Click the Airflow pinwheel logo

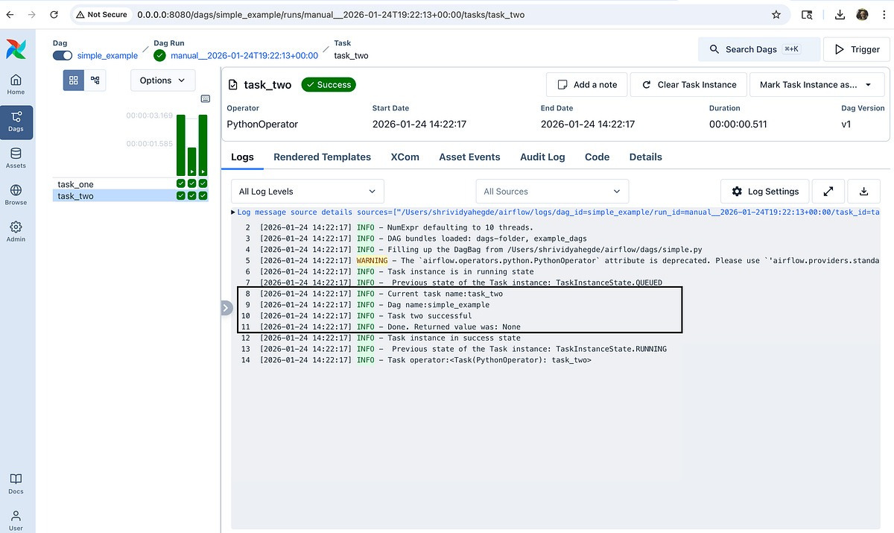click(16, 49)
